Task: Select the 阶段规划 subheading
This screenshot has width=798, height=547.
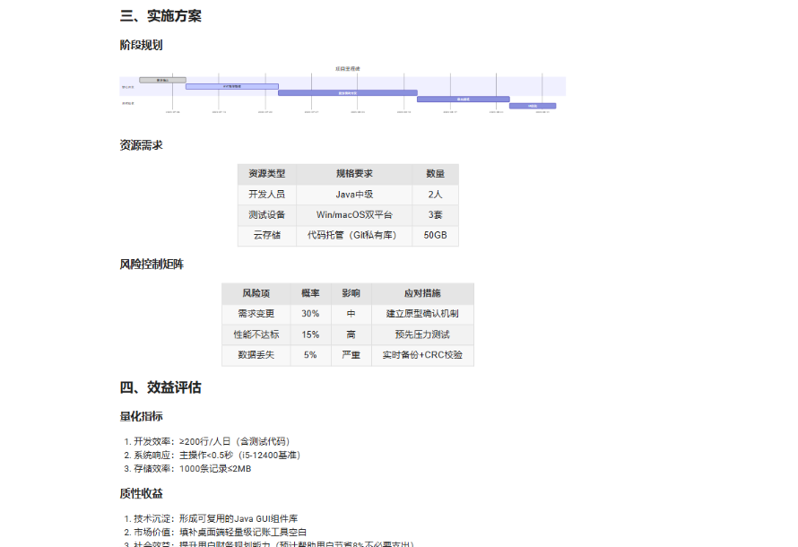Action: tap(141, 46)
